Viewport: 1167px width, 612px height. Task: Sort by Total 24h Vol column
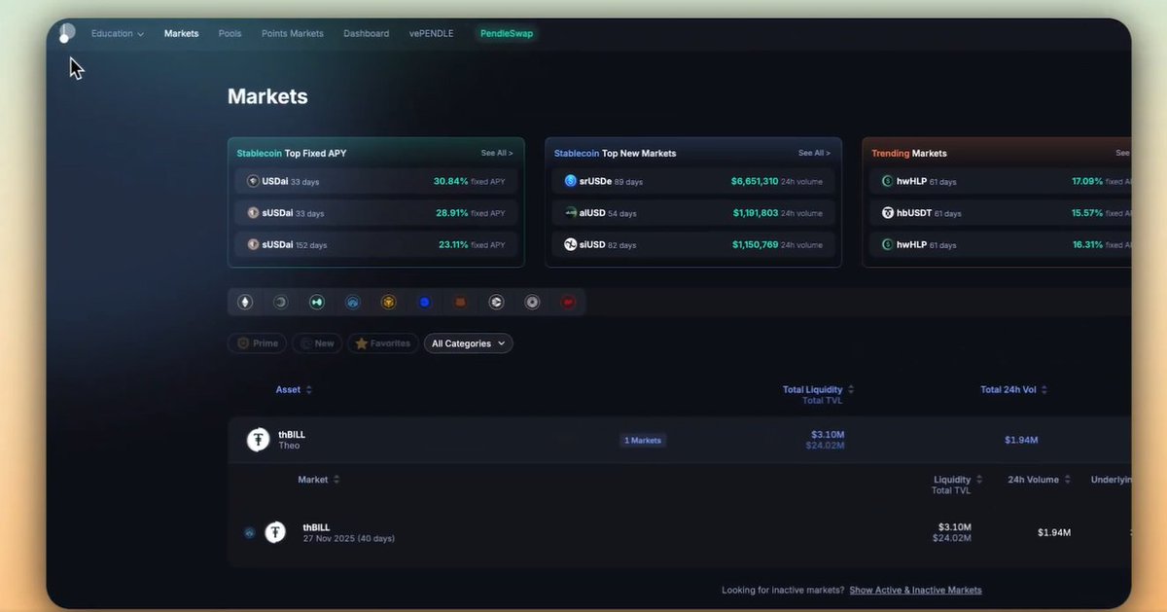1014,389
